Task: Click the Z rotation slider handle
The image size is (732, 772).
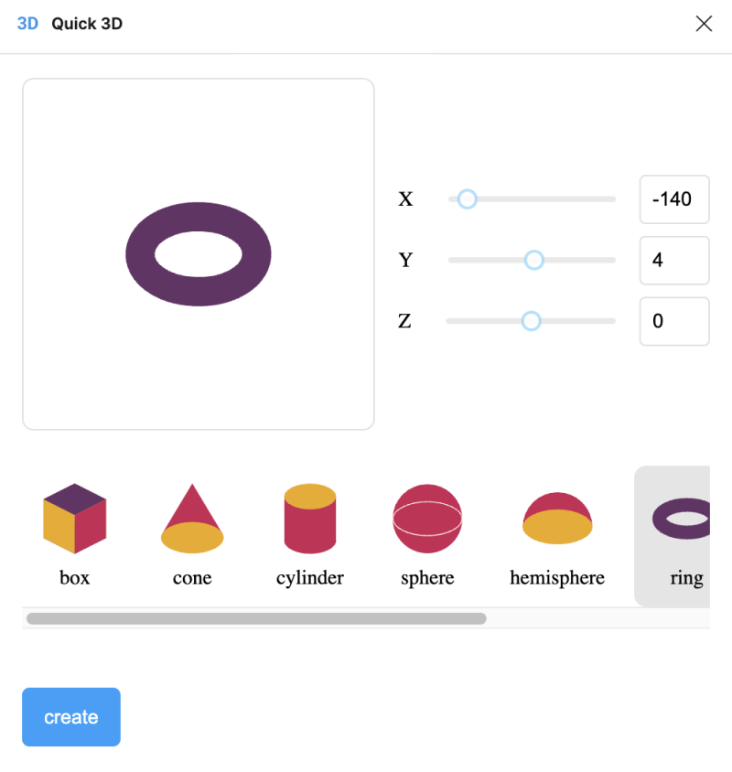Action: click(x=531, y=321)
